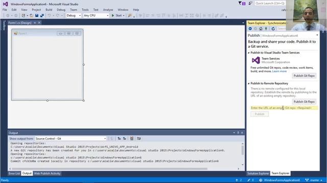
Task: Click the feedback icon beside Quick Launch
Action: tap(250, 4)
